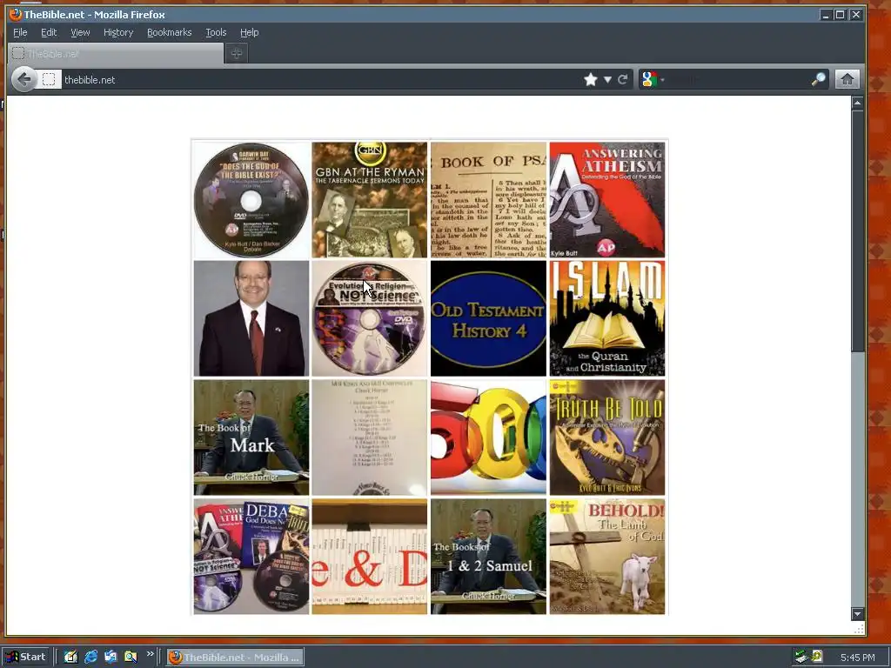This screenshot has width=891, height=668.
Task: Open the GBN at the Ryman thumbnail
Action: pos(369,200)
